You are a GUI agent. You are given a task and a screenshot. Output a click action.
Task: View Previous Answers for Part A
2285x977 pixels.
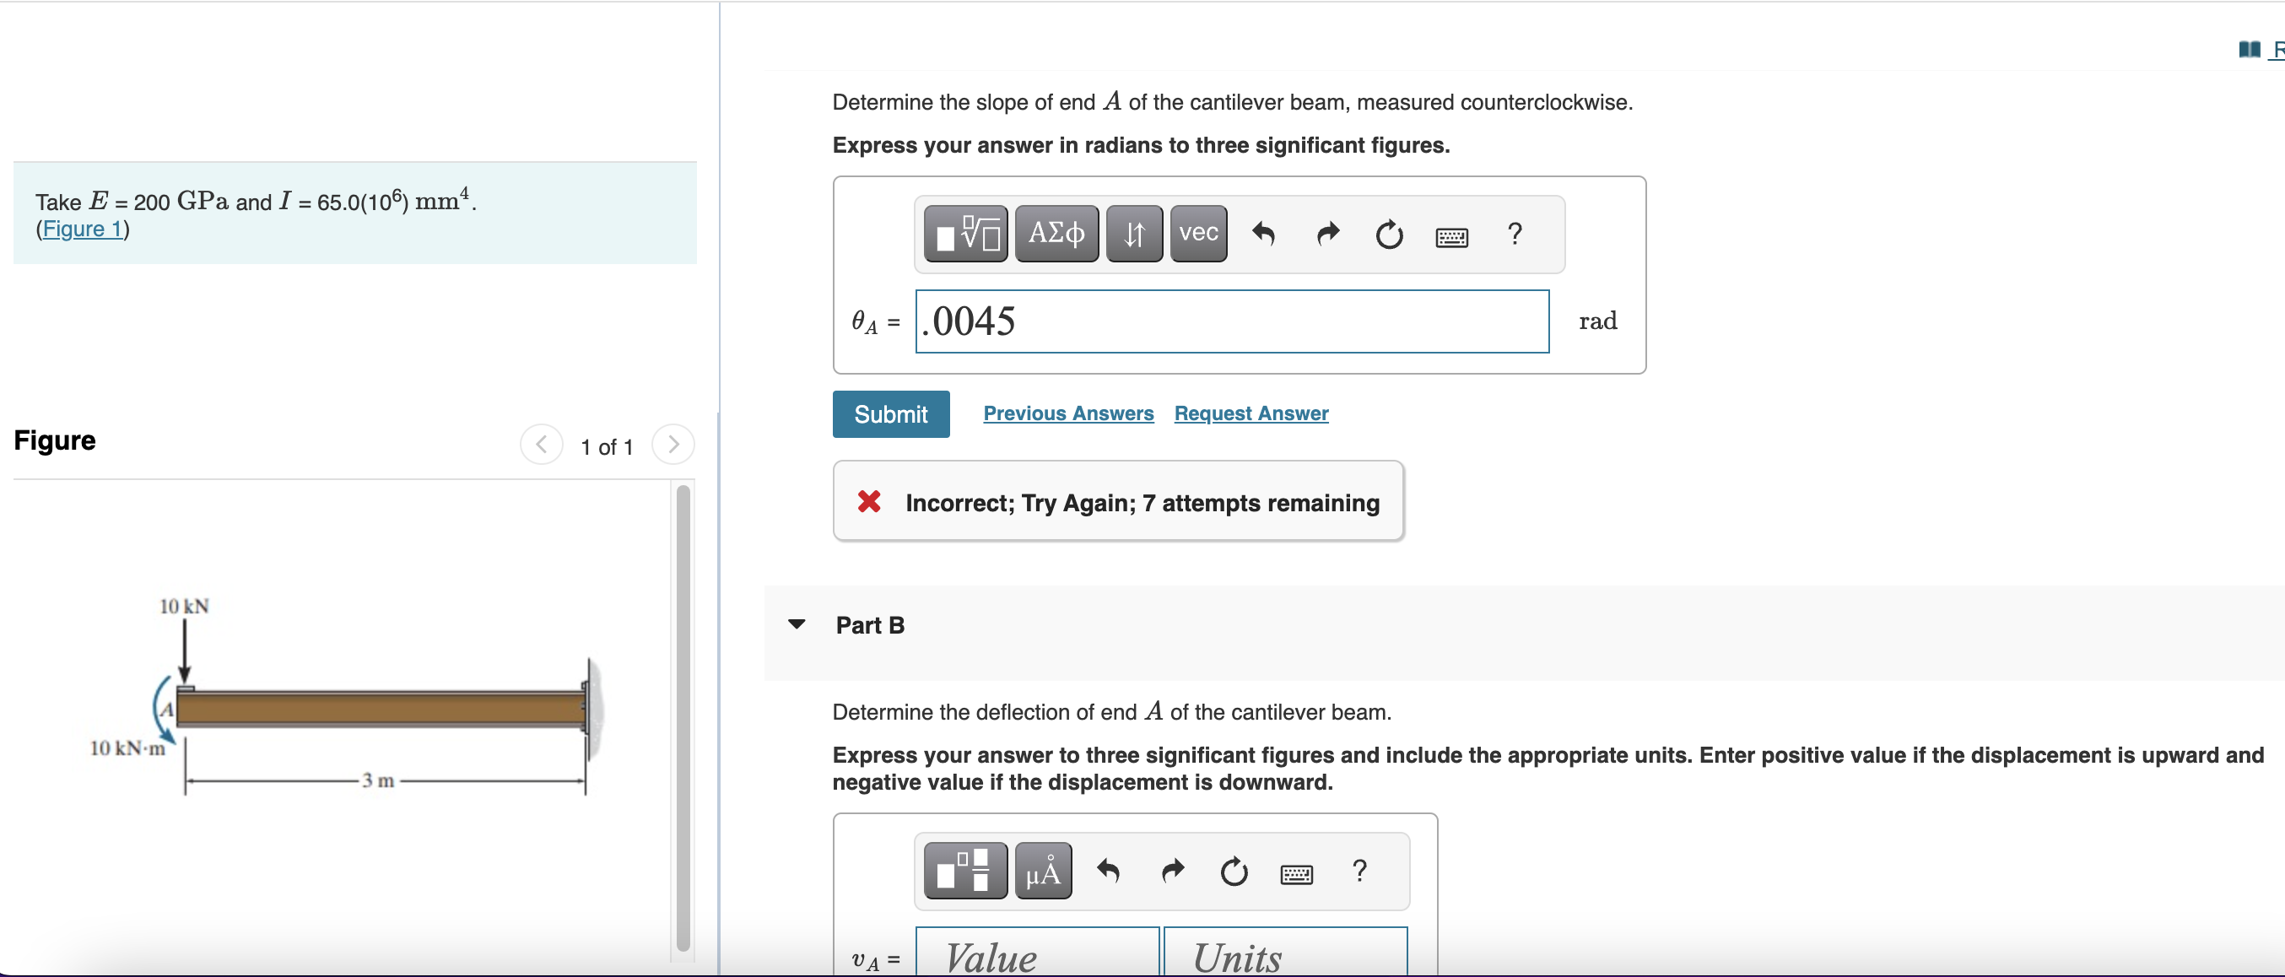(1068, 413)
